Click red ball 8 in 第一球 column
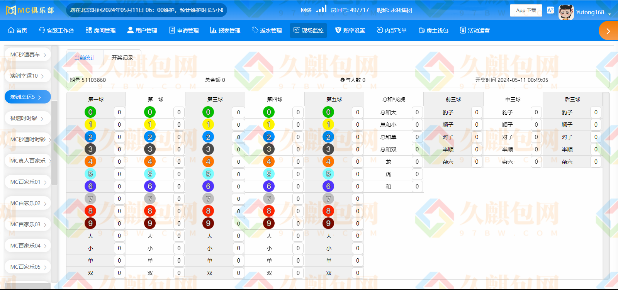The width and height of the screenshot is (618, 290). [90, 211]
